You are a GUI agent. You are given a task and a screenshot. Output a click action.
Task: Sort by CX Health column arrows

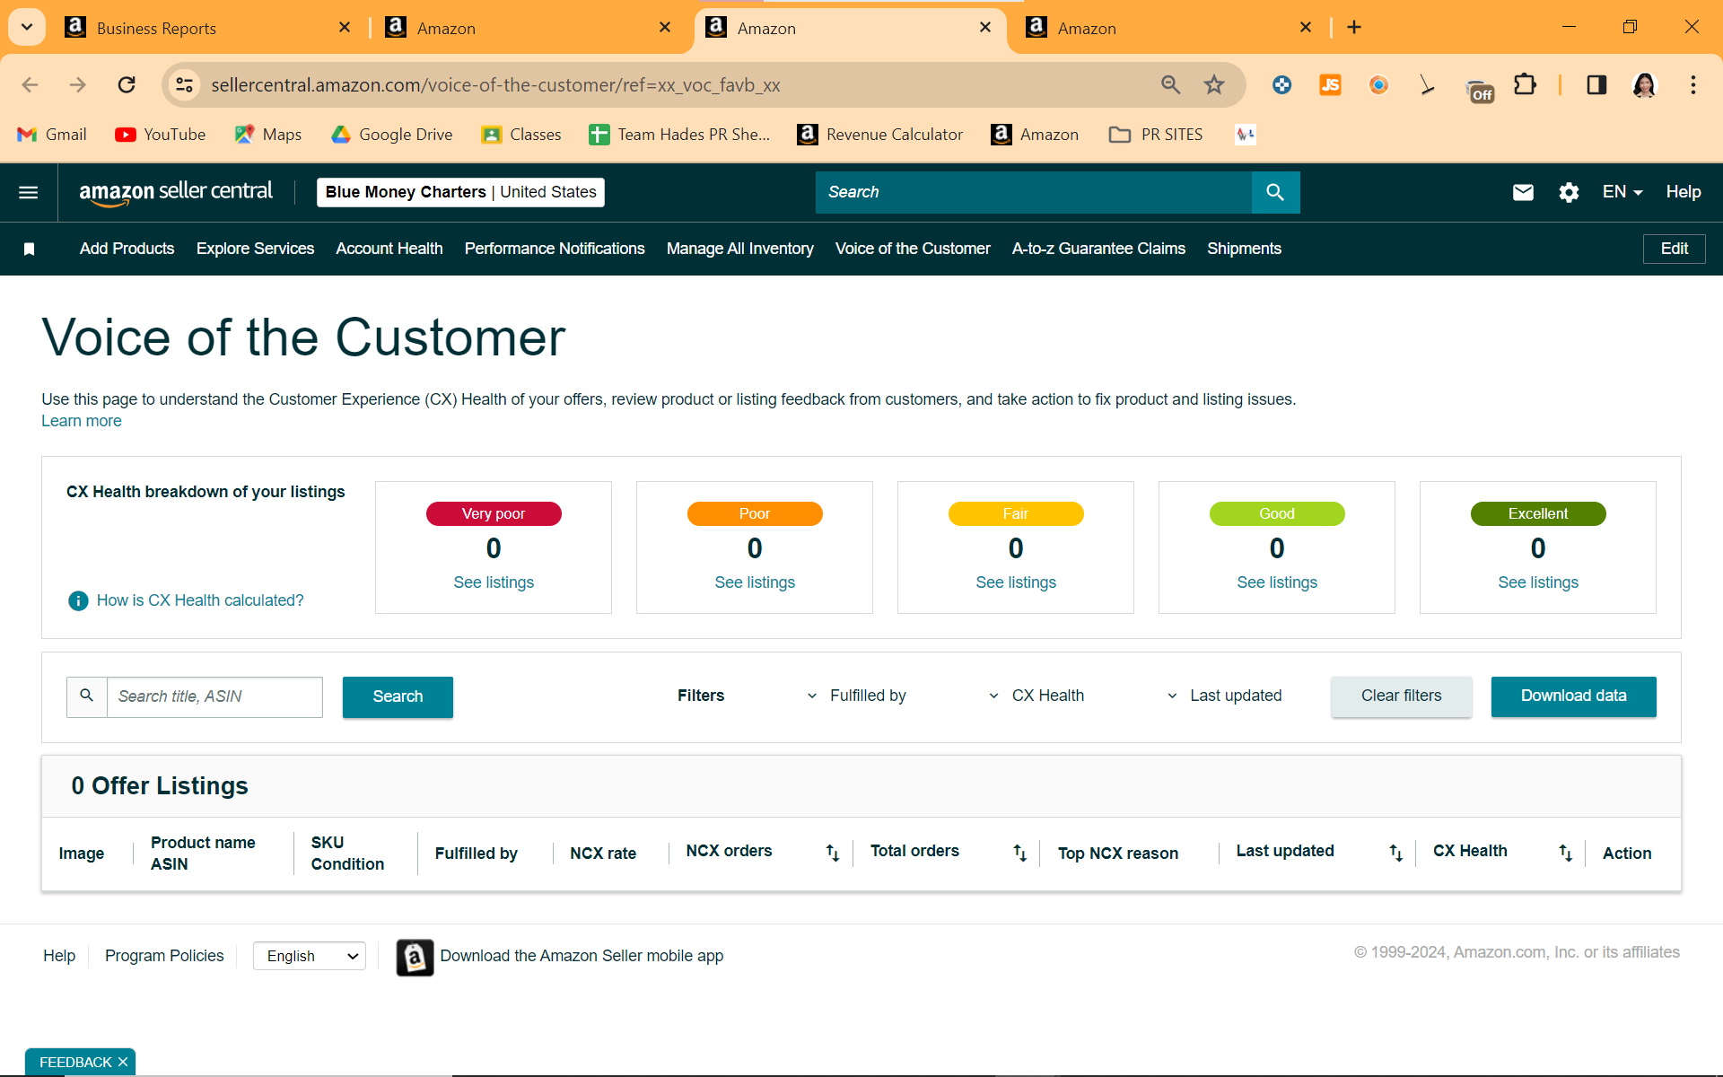click(1565, 853)
